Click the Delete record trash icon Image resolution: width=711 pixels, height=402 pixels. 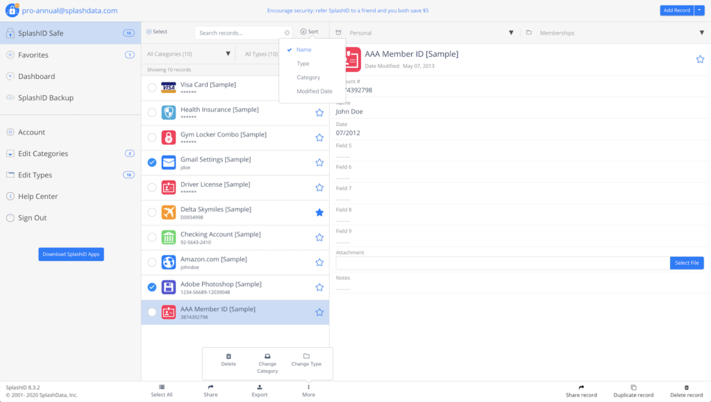(686, 387)
